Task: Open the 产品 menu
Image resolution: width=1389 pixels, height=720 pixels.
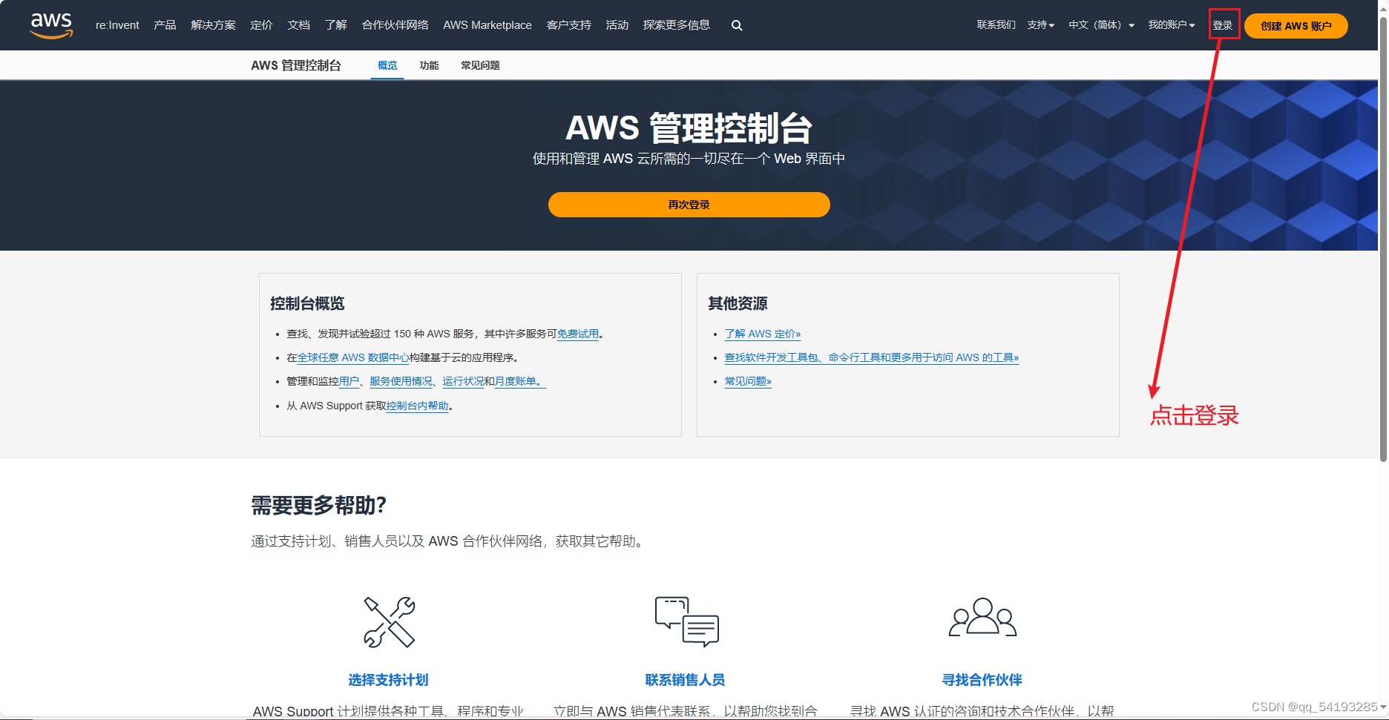Action: [x=165, y=25]
